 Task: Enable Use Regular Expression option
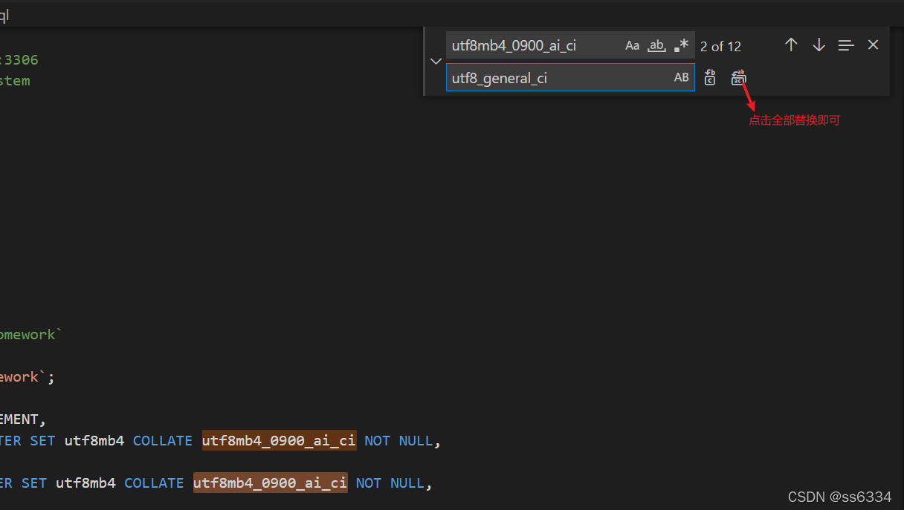coord(681,46)
